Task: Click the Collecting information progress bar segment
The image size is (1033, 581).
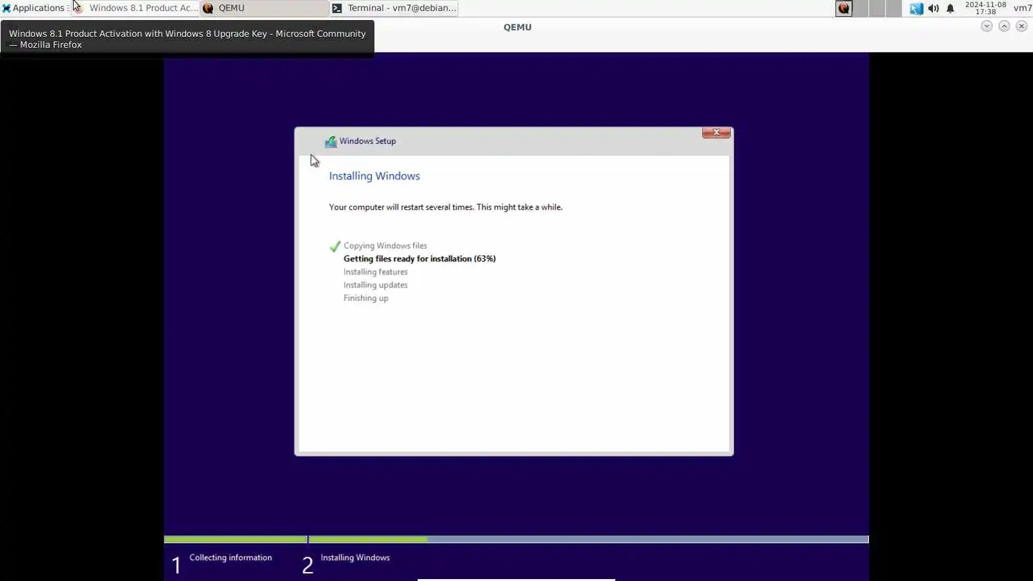Action: (x=236, y=539)
